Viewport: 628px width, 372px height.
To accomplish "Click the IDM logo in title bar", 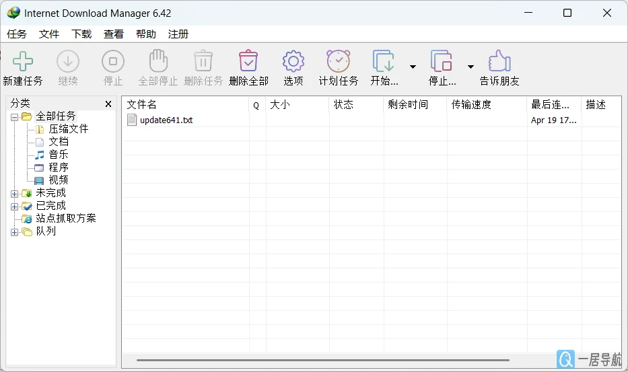I will tap(13, 13).
